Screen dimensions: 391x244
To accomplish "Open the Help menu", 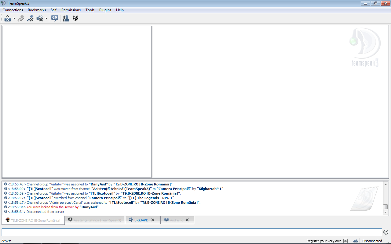I will (x=120, y=10).
